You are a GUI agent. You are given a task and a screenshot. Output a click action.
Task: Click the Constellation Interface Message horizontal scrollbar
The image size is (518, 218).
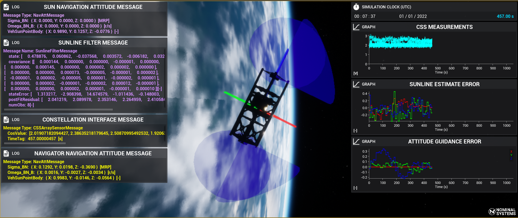35,143
